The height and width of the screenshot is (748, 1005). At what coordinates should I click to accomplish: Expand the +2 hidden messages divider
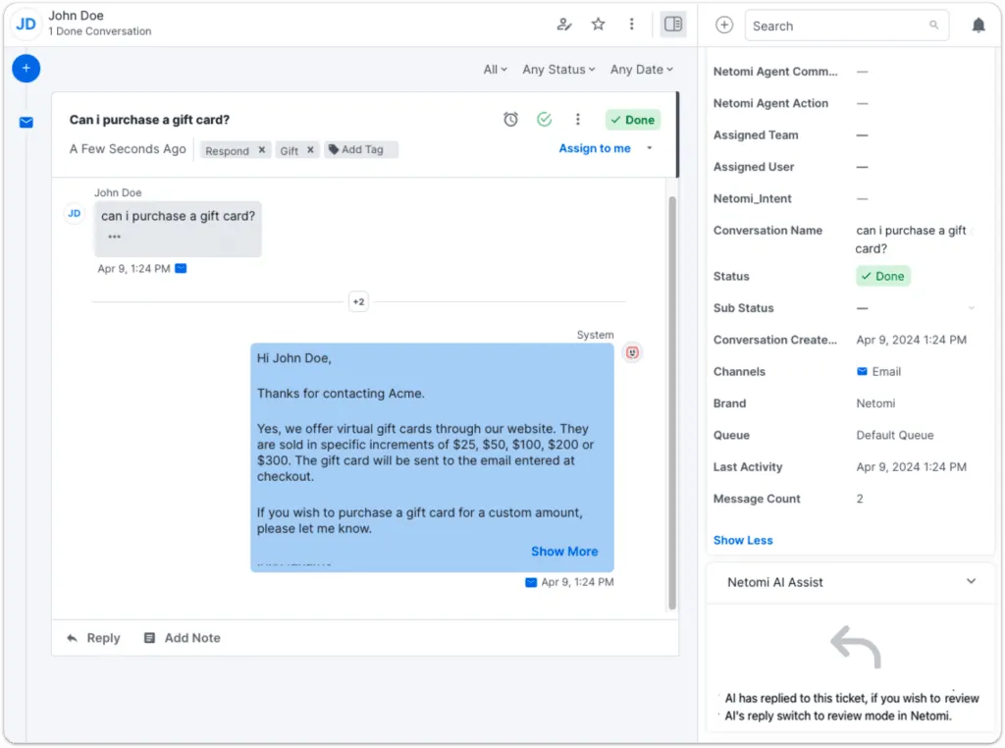coord(359,302)
